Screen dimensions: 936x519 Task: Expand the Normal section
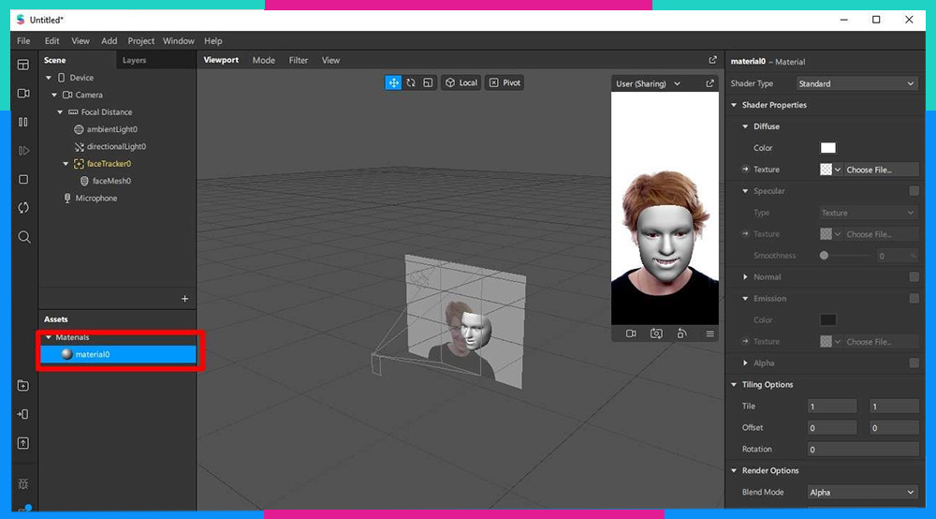tap(746, 277)
